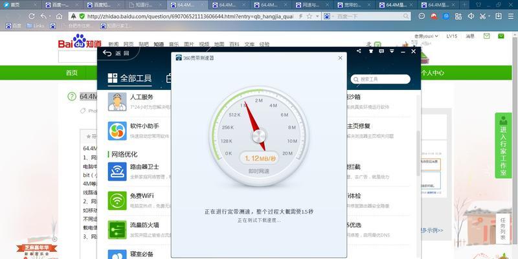Open the 人工服务 doctor icon tool
518x259 pixels.
pos(117,102)
